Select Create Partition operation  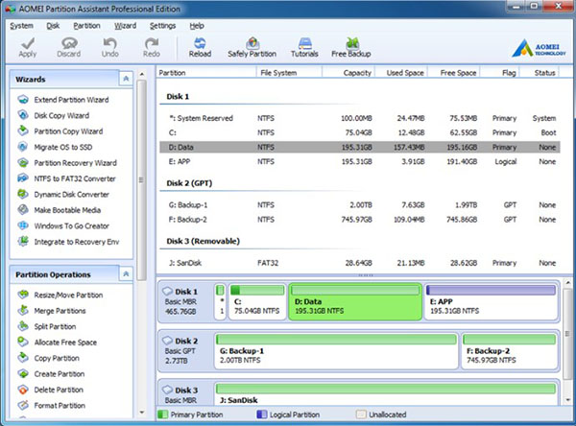point(51,374)
